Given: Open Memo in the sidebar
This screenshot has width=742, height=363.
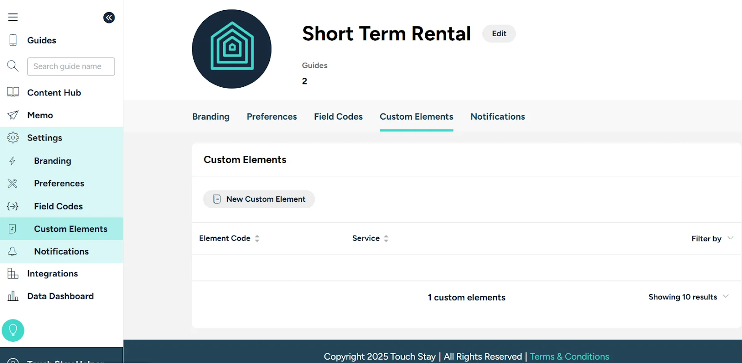Looking at the screenshot, I should pyautogui.click(x=40, y=115).
